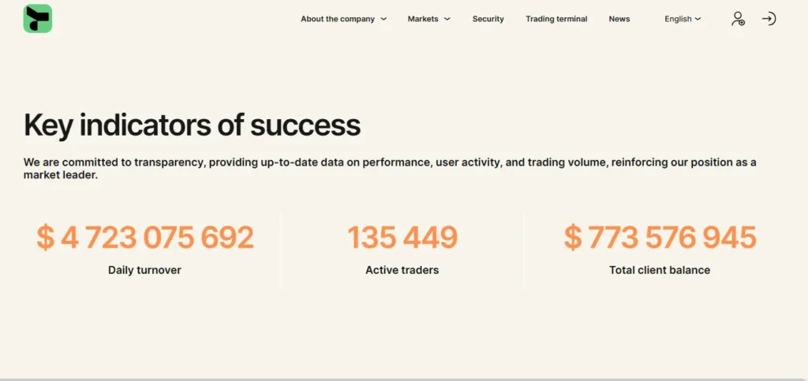
Task: Expand the chevron next to Markets
Action: pyautogui.click(x=447, y=19)
